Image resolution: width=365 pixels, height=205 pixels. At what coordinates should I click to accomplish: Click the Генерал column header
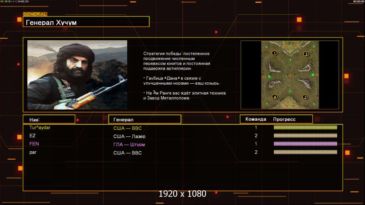pyautogui.click(x=144, y=119)
